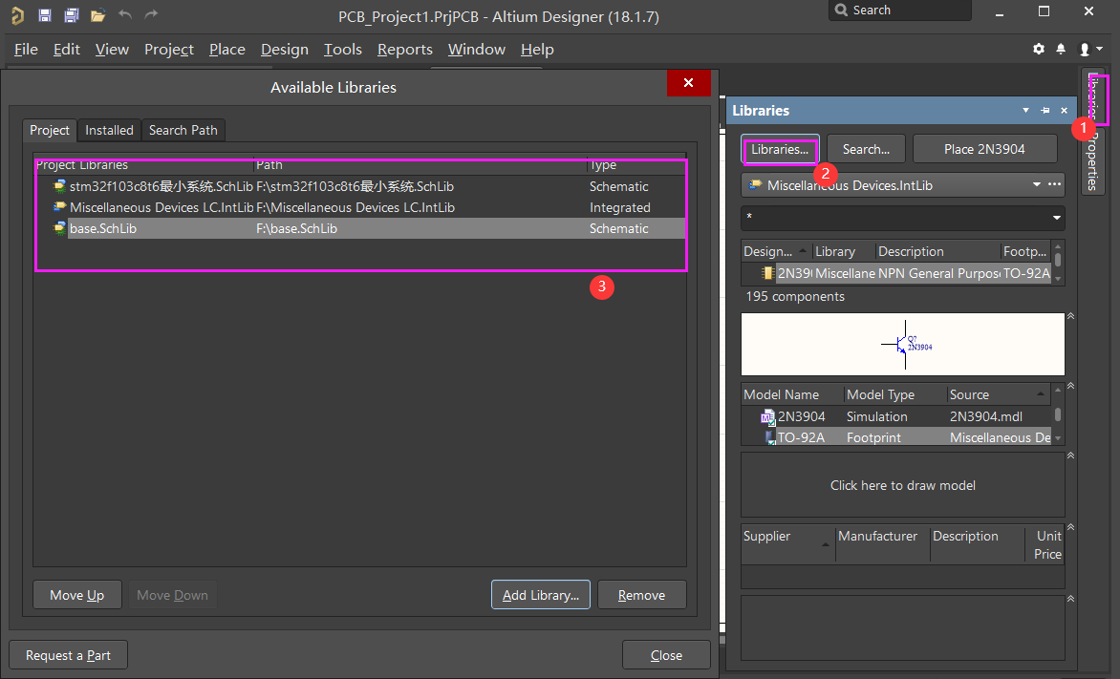Open the Edit menu
The width and height of the screenshot is (1120, 679).
click(x=67, y=50)
